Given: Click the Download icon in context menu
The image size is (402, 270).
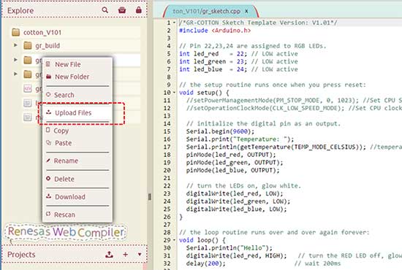Looking at the screenshot, I should (49, 196).
